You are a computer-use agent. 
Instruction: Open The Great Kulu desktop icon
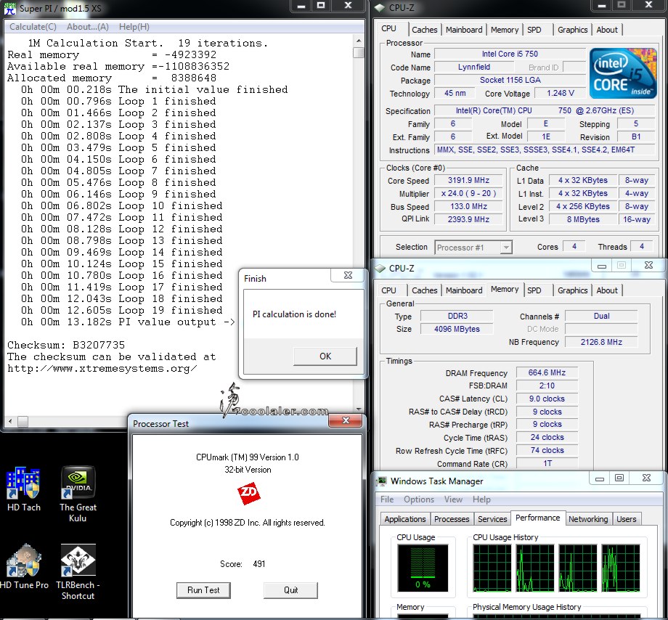click(x=78, y=484)
